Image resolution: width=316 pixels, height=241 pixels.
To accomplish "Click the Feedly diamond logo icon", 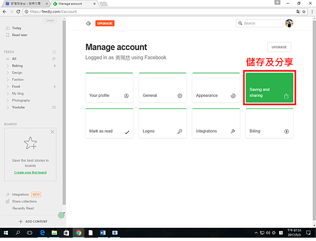I will 88,23.
